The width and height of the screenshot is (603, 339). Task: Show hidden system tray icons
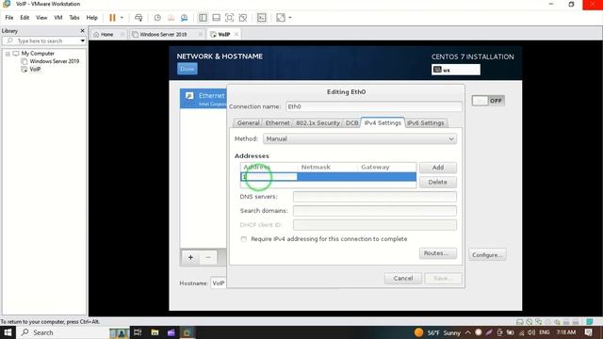tap(468, 332)
